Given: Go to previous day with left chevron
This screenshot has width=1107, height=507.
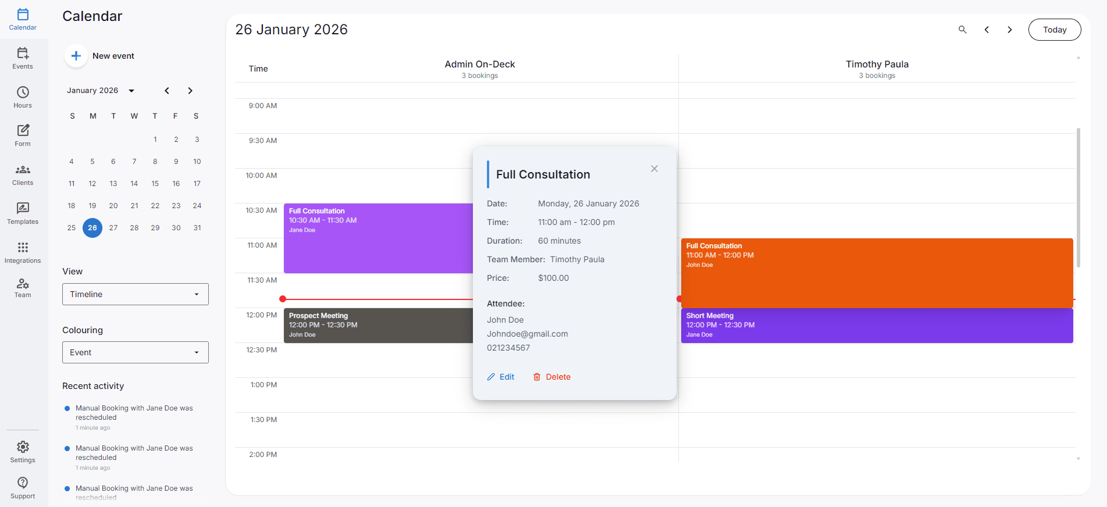Looking at the screenshot, I should (987, 30).
